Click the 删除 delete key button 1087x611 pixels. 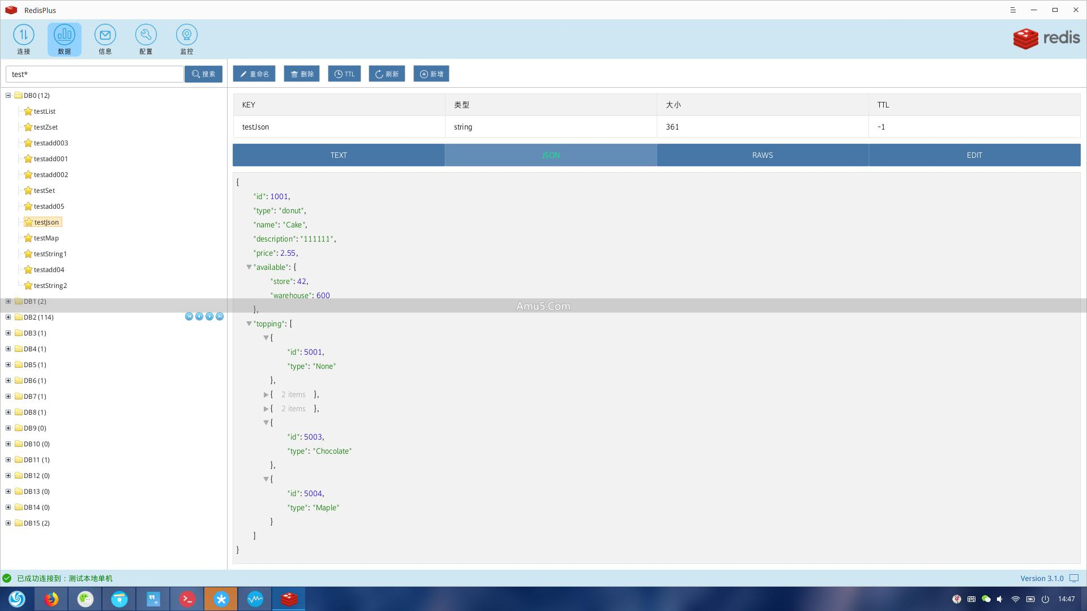[x=302, y=74]
